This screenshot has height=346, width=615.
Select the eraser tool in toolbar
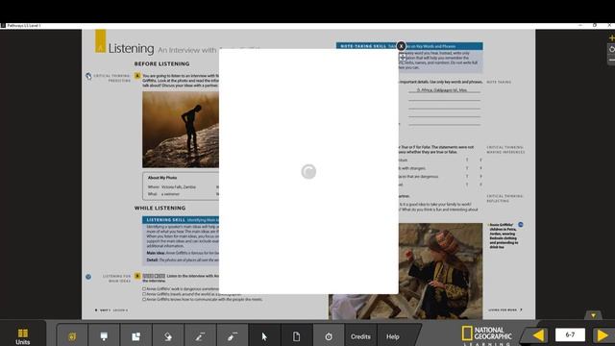pos(168,336)
